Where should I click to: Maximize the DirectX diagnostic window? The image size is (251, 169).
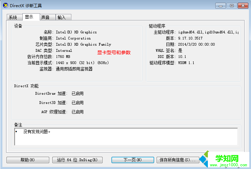pos(232,6)
